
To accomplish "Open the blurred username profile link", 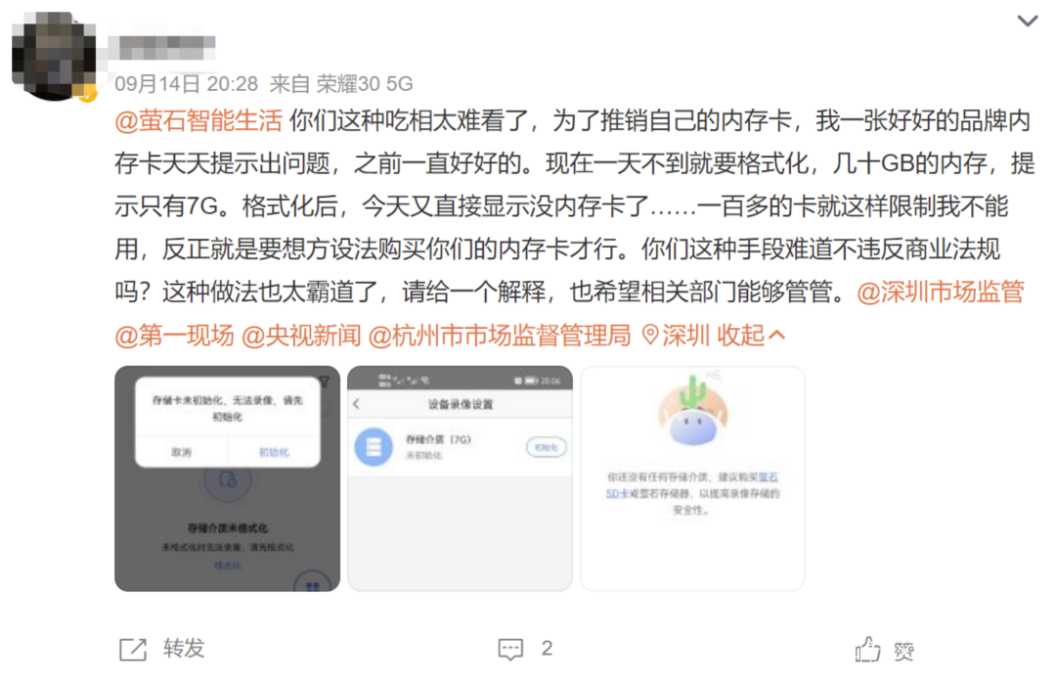I will 161,48.
